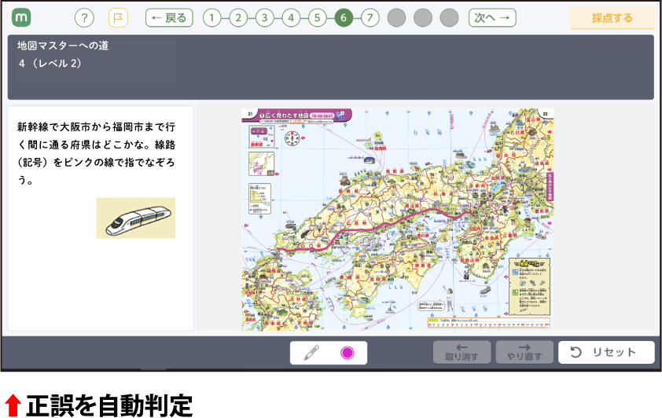Go to question step 1

[212, 18]
